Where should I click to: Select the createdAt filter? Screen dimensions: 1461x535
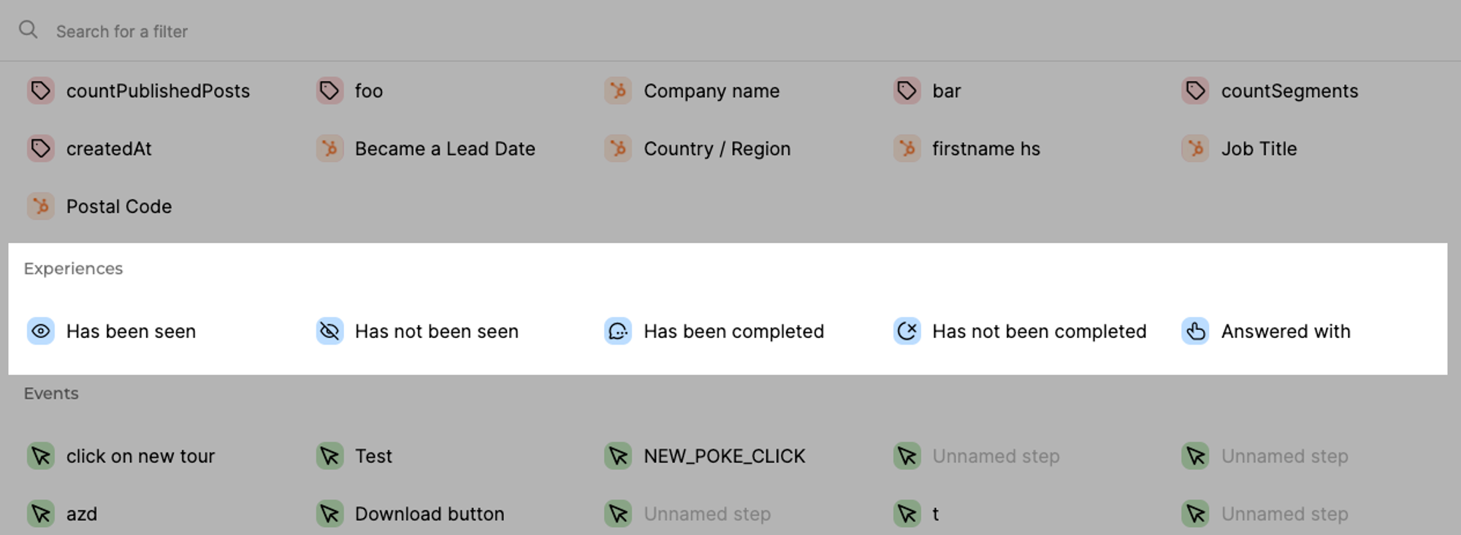coord(109,149)
